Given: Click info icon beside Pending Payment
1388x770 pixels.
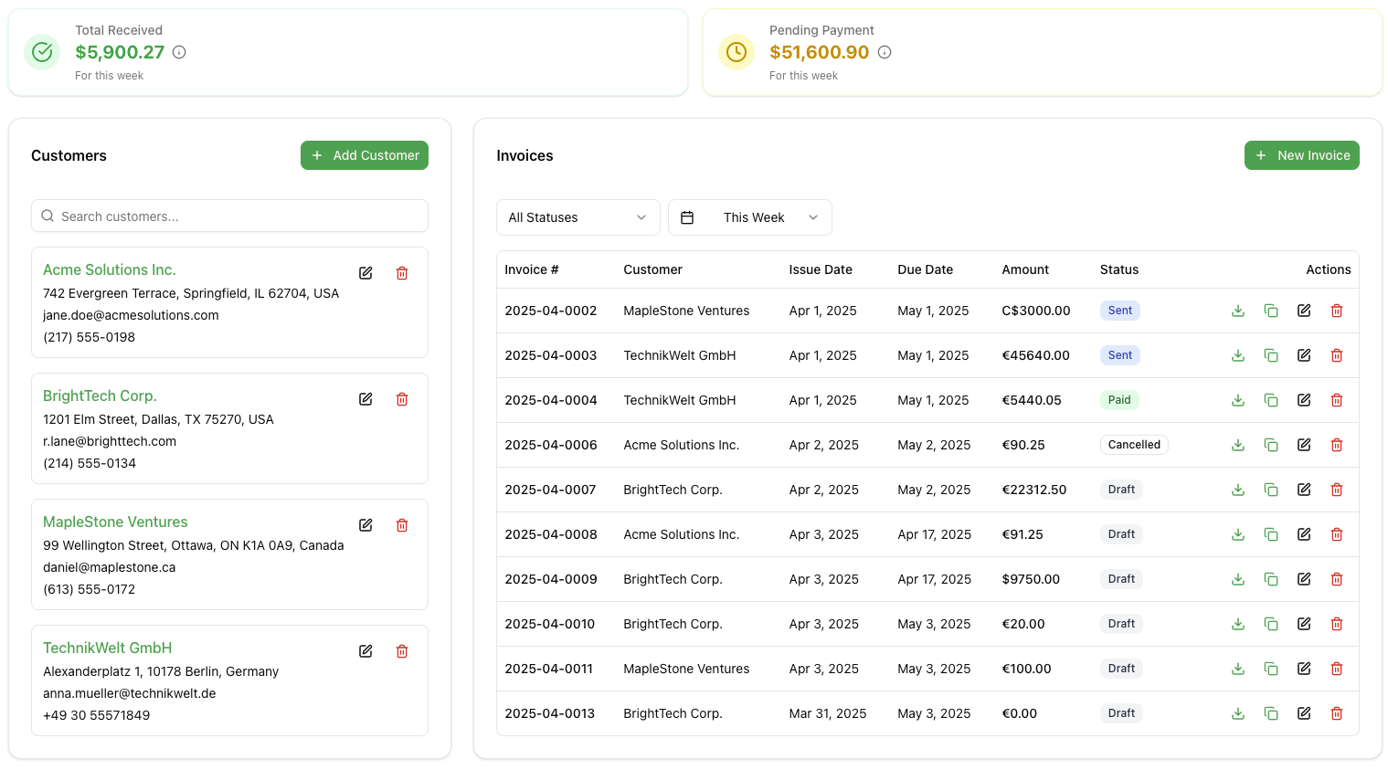Looking at the screenshot, I should (885, 52).
